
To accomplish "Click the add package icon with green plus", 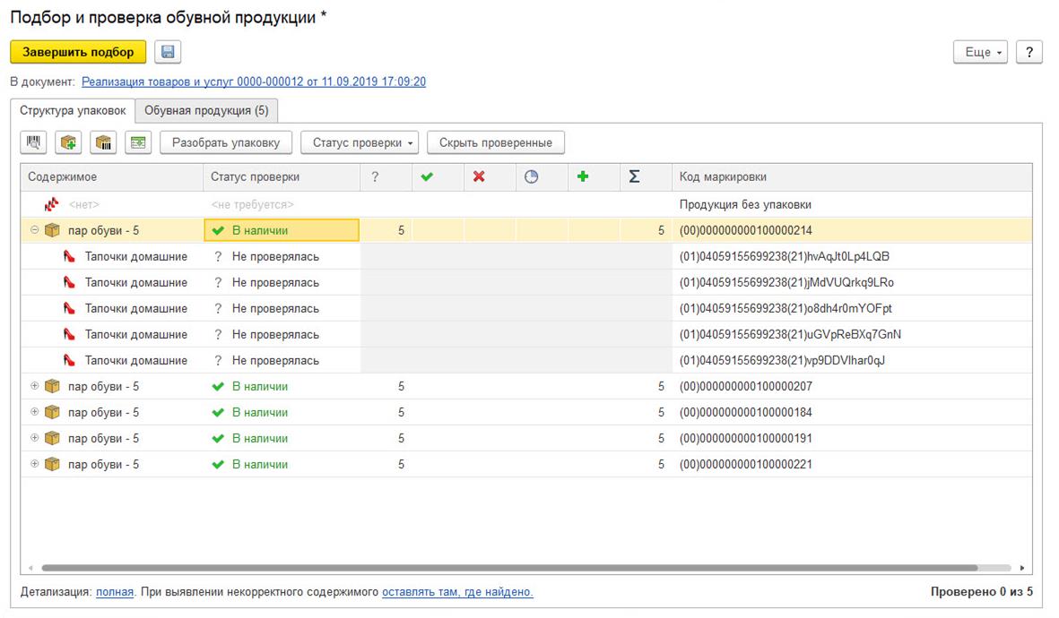I will tap(69, 142).
